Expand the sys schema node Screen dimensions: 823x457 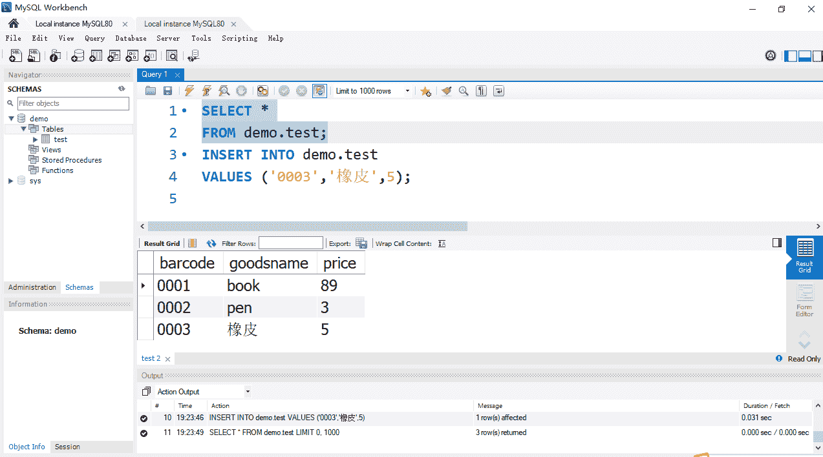(x=11, y=181)
